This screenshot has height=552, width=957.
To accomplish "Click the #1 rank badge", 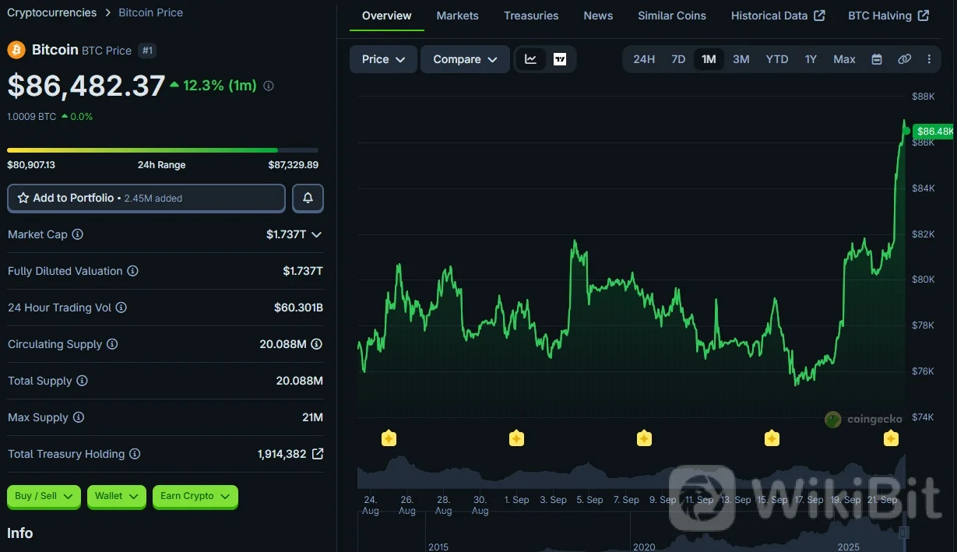I will point(147,50).
